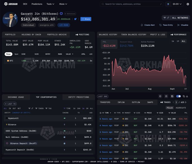Open PRICE filter in trades header
The width and height of the screenshot is (192, 164).
coord(148,113)
